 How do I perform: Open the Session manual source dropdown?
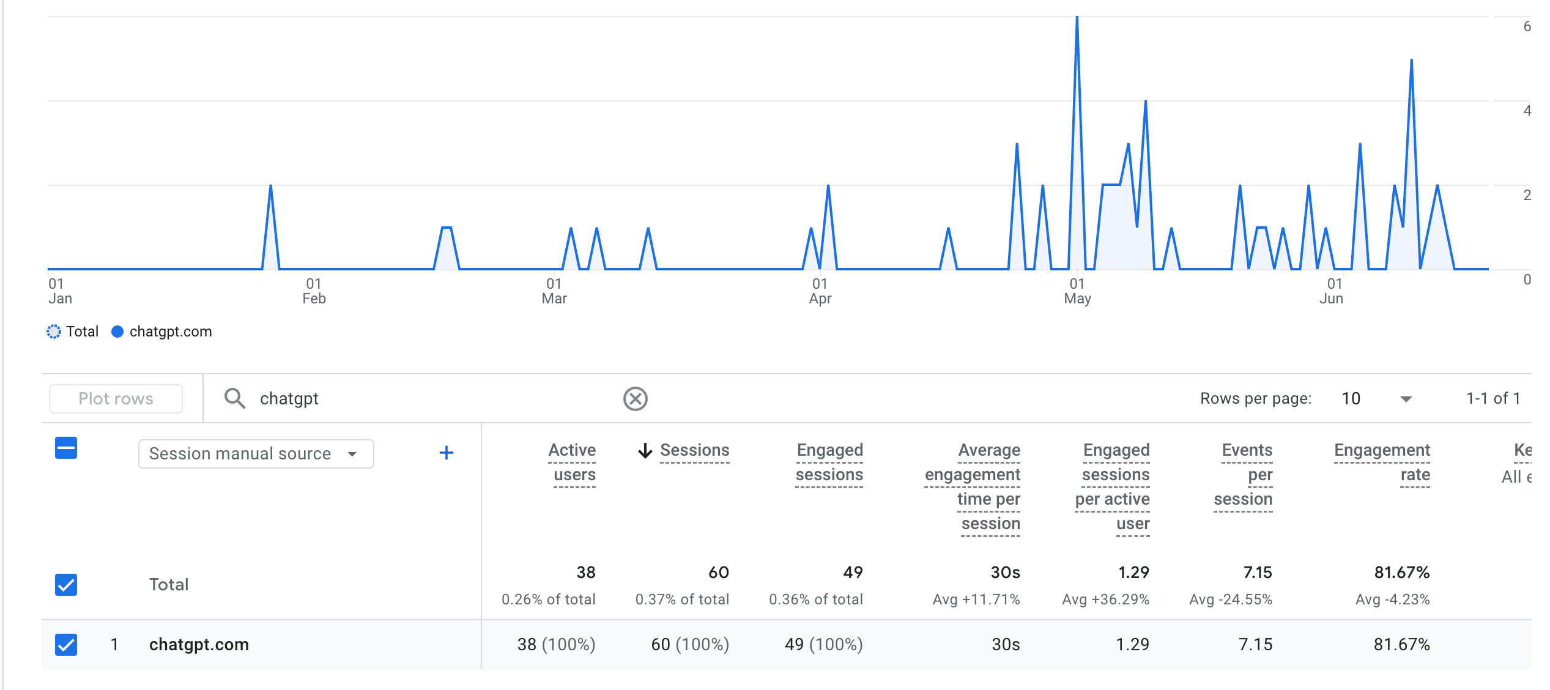[x=256, y=454]
